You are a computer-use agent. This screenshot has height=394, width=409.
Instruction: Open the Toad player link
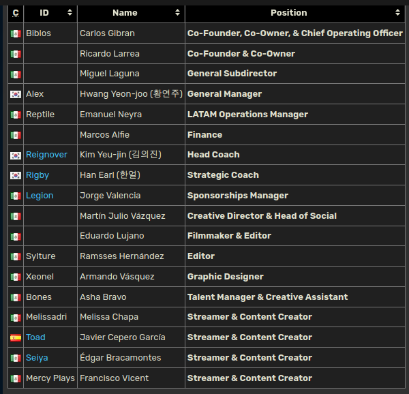pos(35,337)
